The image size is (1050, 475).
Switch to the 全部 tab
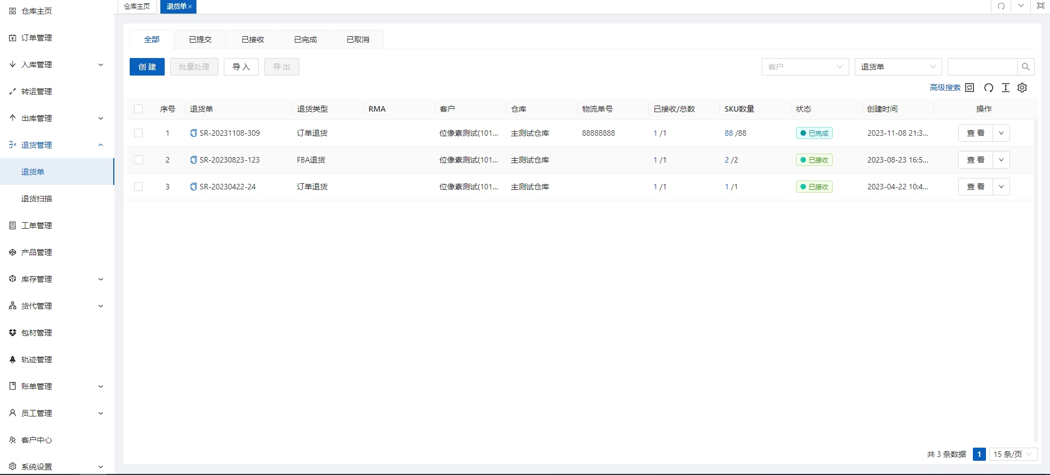[152, 39]
